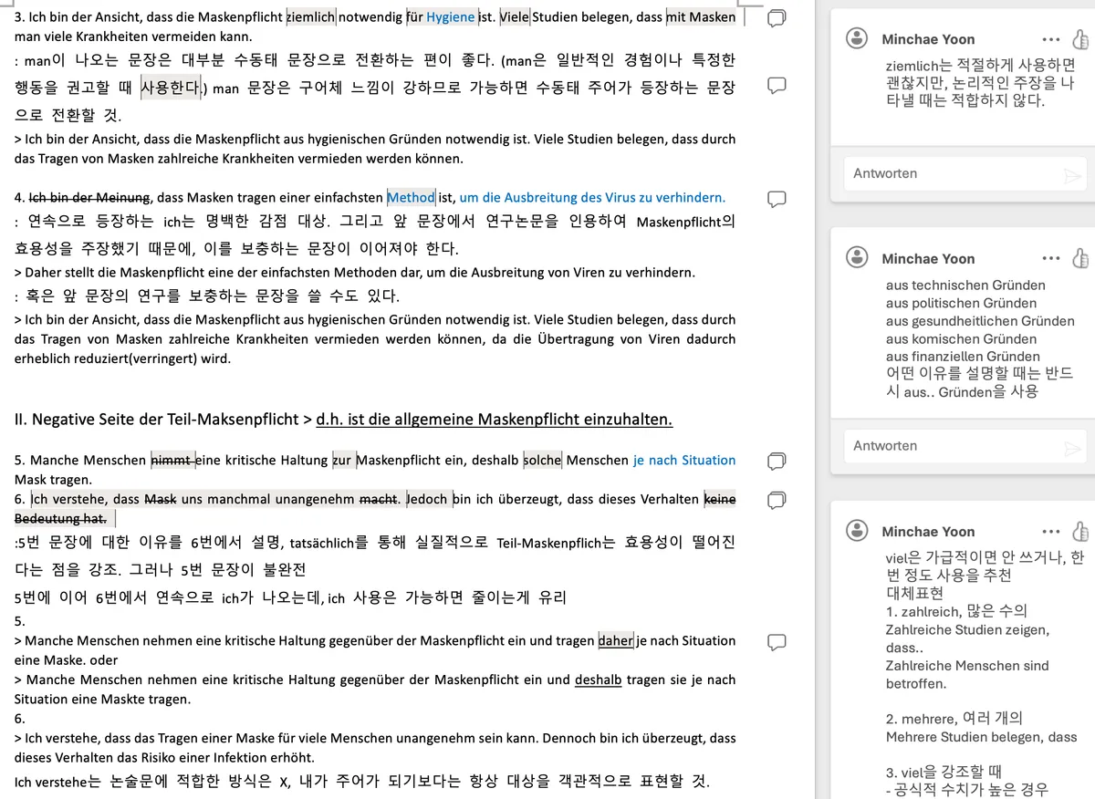Click highlighted word 'solche' in sentence 5
The height and width of the screenshot is (799, 1095).
[542, 460]
